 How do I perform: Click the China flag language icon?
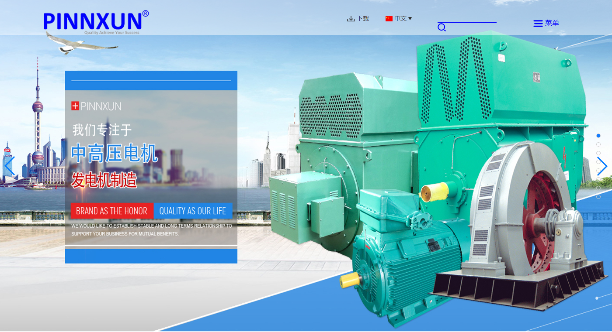coord(389,19)
